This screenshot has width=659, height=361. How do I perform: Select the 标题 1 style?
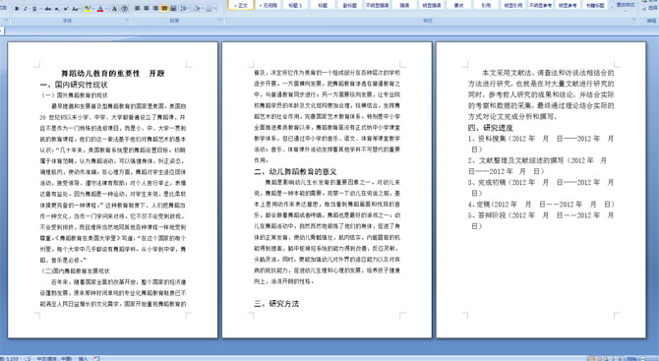295,5
